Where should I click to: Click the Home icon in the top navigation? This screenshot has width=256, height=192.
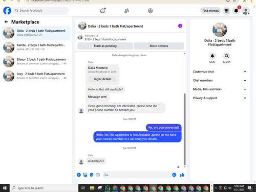(x=102, y=11)
